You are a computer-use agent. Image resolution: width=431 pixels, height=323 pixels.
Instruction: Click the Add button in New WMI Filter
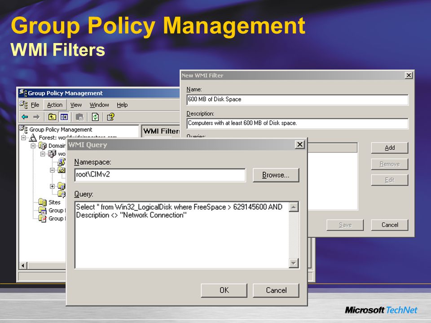click(x=390, y=148)
